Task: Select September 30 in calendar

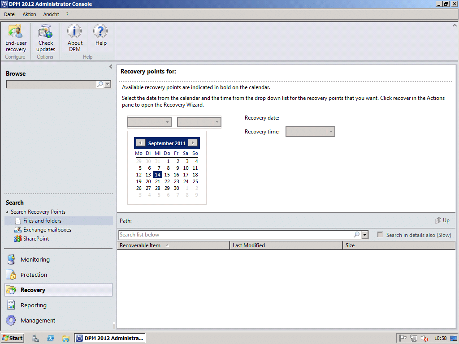Action: (x=176, y=188)
